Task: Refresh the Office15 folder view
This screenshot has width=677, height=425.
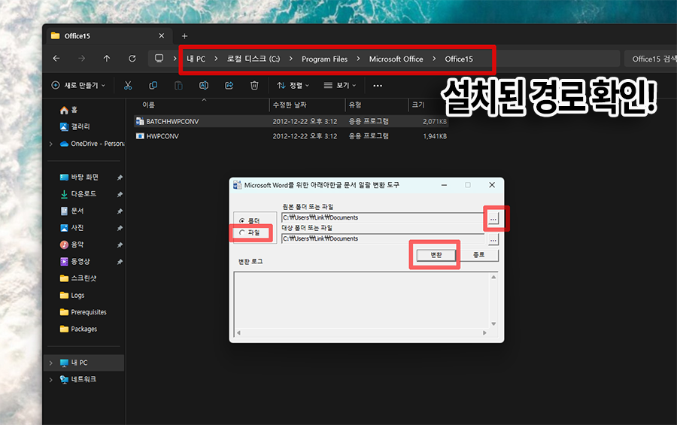Action: [x=132, y=59]
